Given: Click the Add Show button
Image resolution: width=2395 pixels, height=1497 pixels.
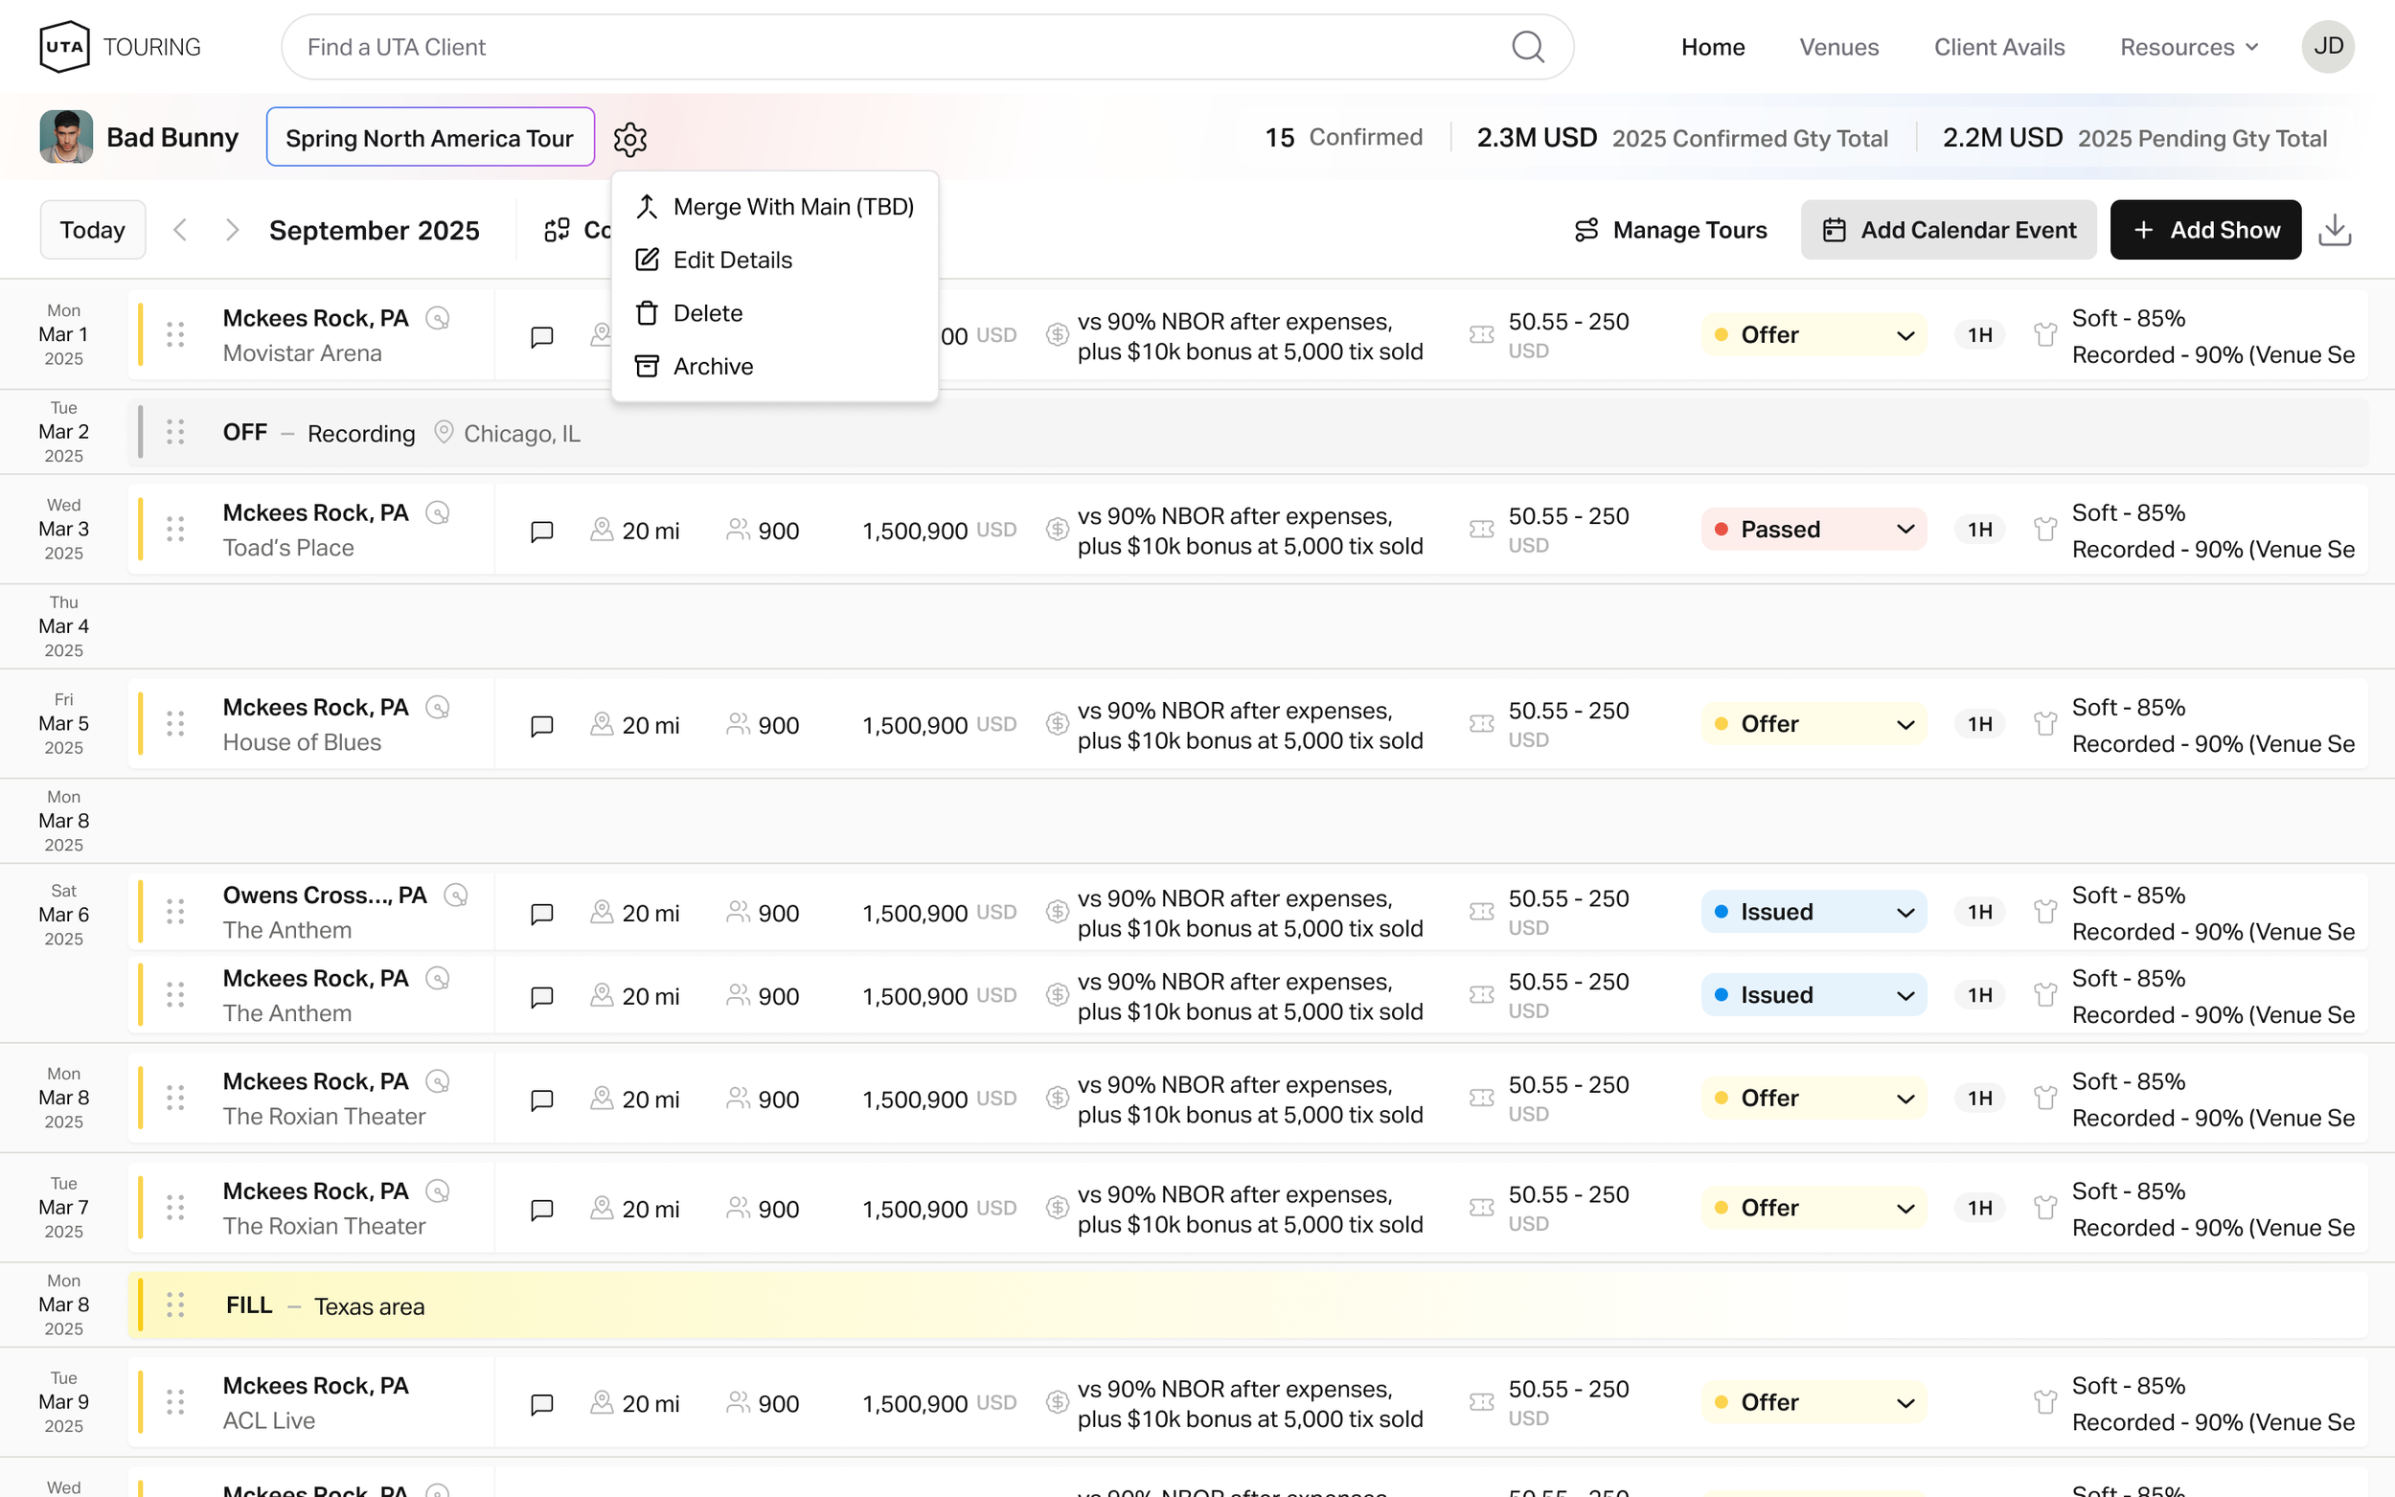Looking at the screenshot, I should click(2205, 230).
